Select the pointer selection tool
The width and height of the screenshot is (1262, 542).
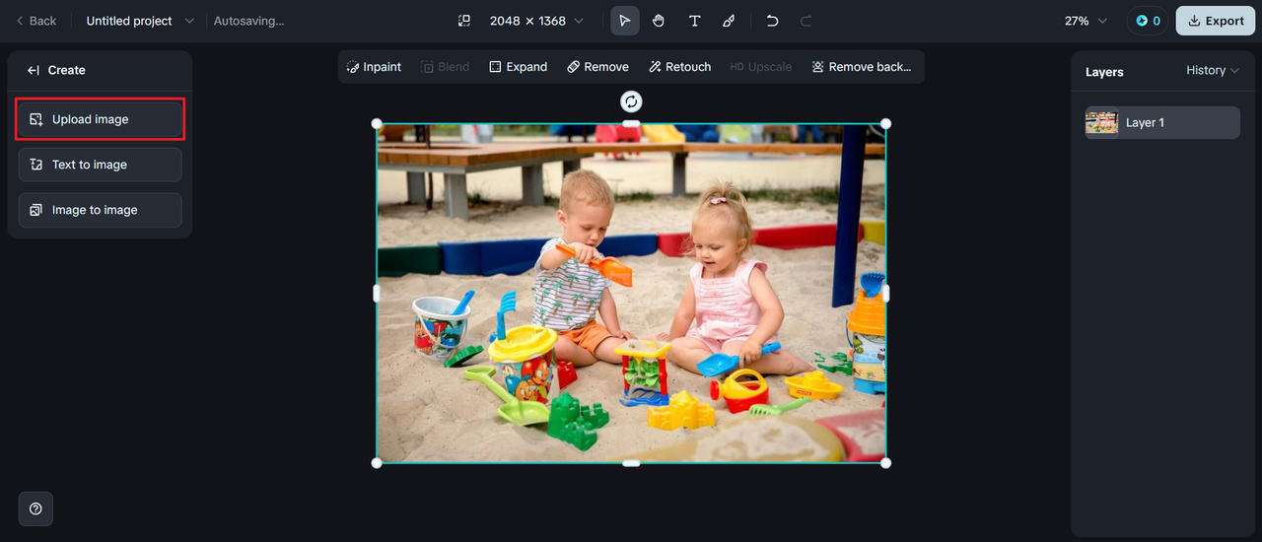(625, 21)
